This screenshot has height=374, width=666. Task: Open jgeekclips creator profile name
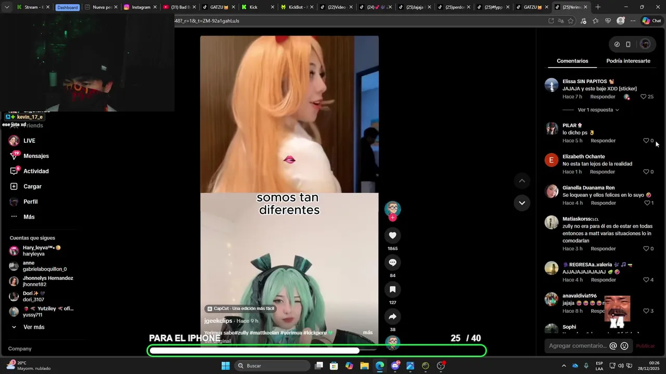(x=218, y=321)
